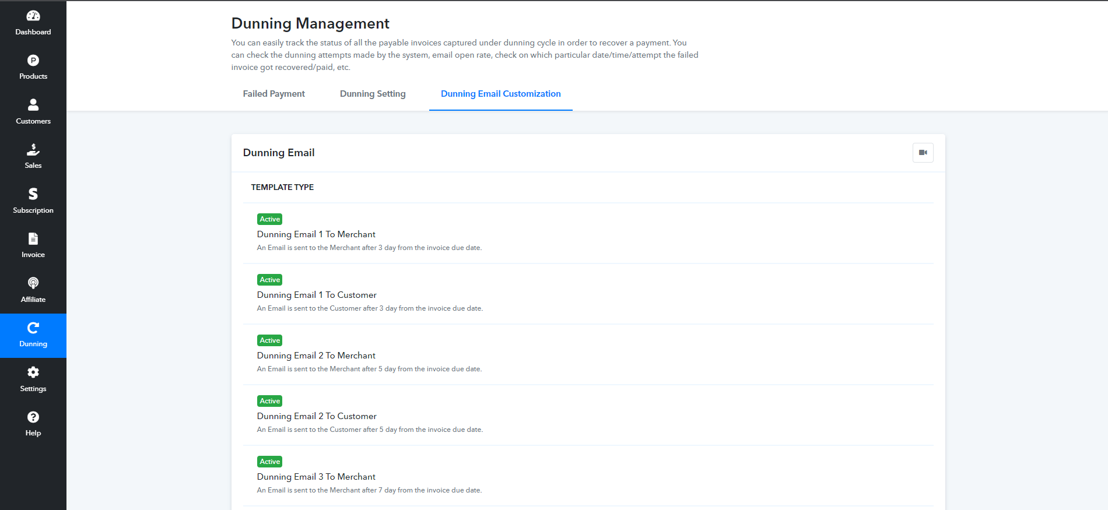Select the Dunning refresh icon
Screen dimensions: 1108x510
pos(33,328)
